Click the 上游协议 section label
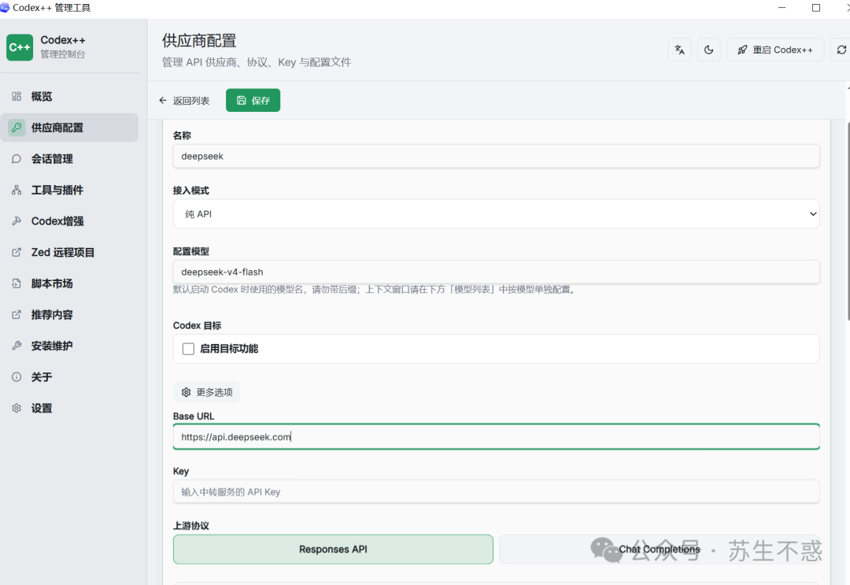The width and height of the screenshot is (850, 585). (x=190, y=525)
